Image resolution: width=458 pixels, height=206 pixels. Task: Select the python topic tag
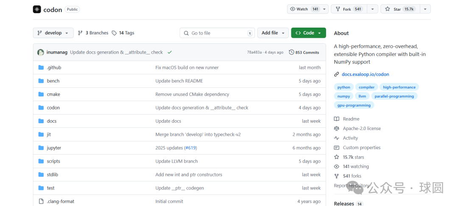(x=344, y=87)
